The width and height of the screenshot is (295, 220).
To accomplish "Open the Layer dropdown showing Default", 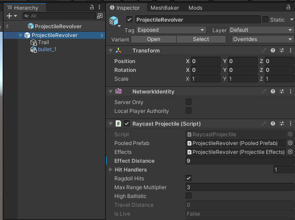I will (261, 30).
